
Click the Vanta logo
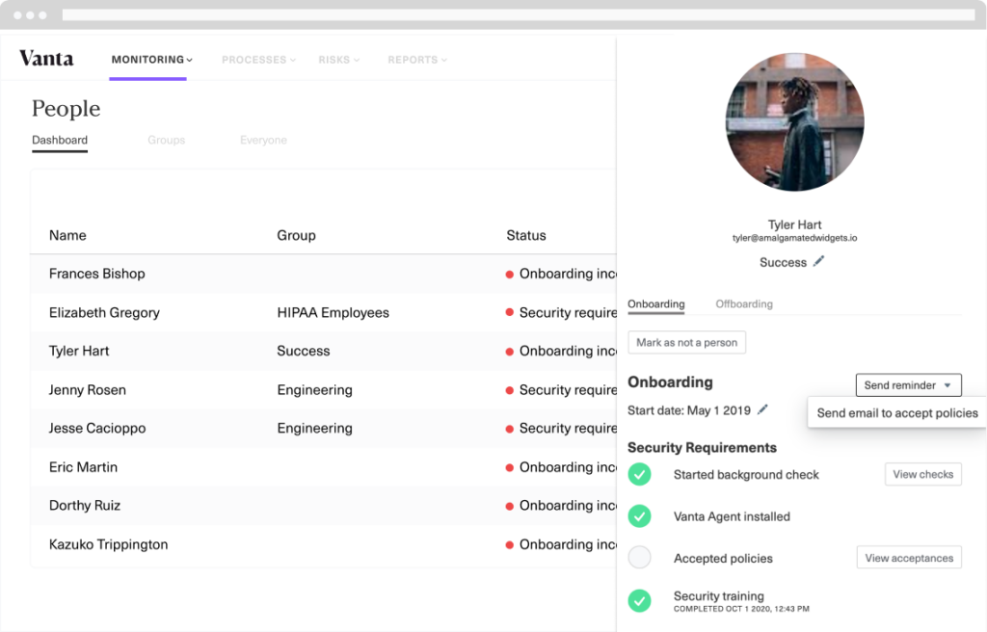coord(46,59)
